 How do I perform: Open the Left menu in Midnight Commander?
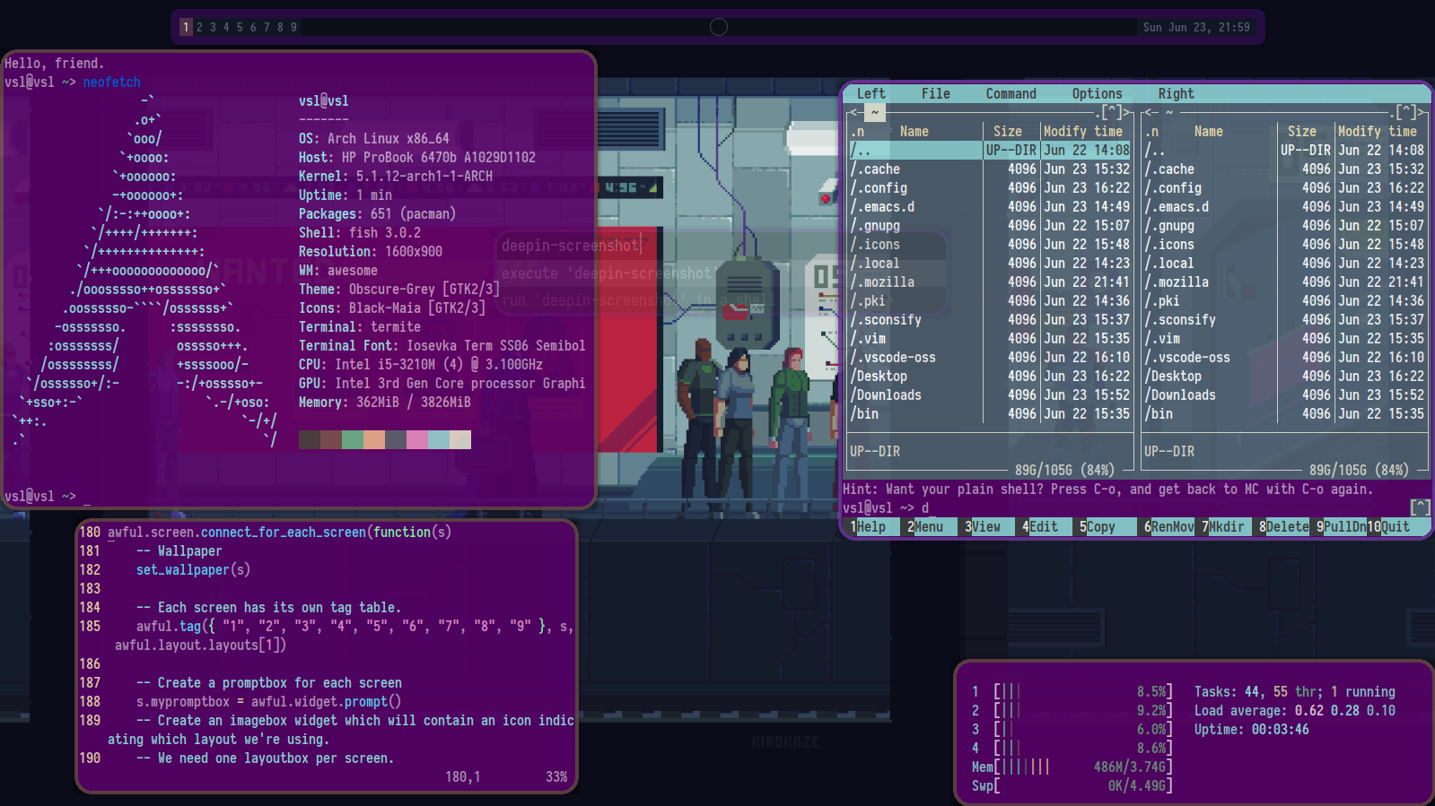click(871, 93)
